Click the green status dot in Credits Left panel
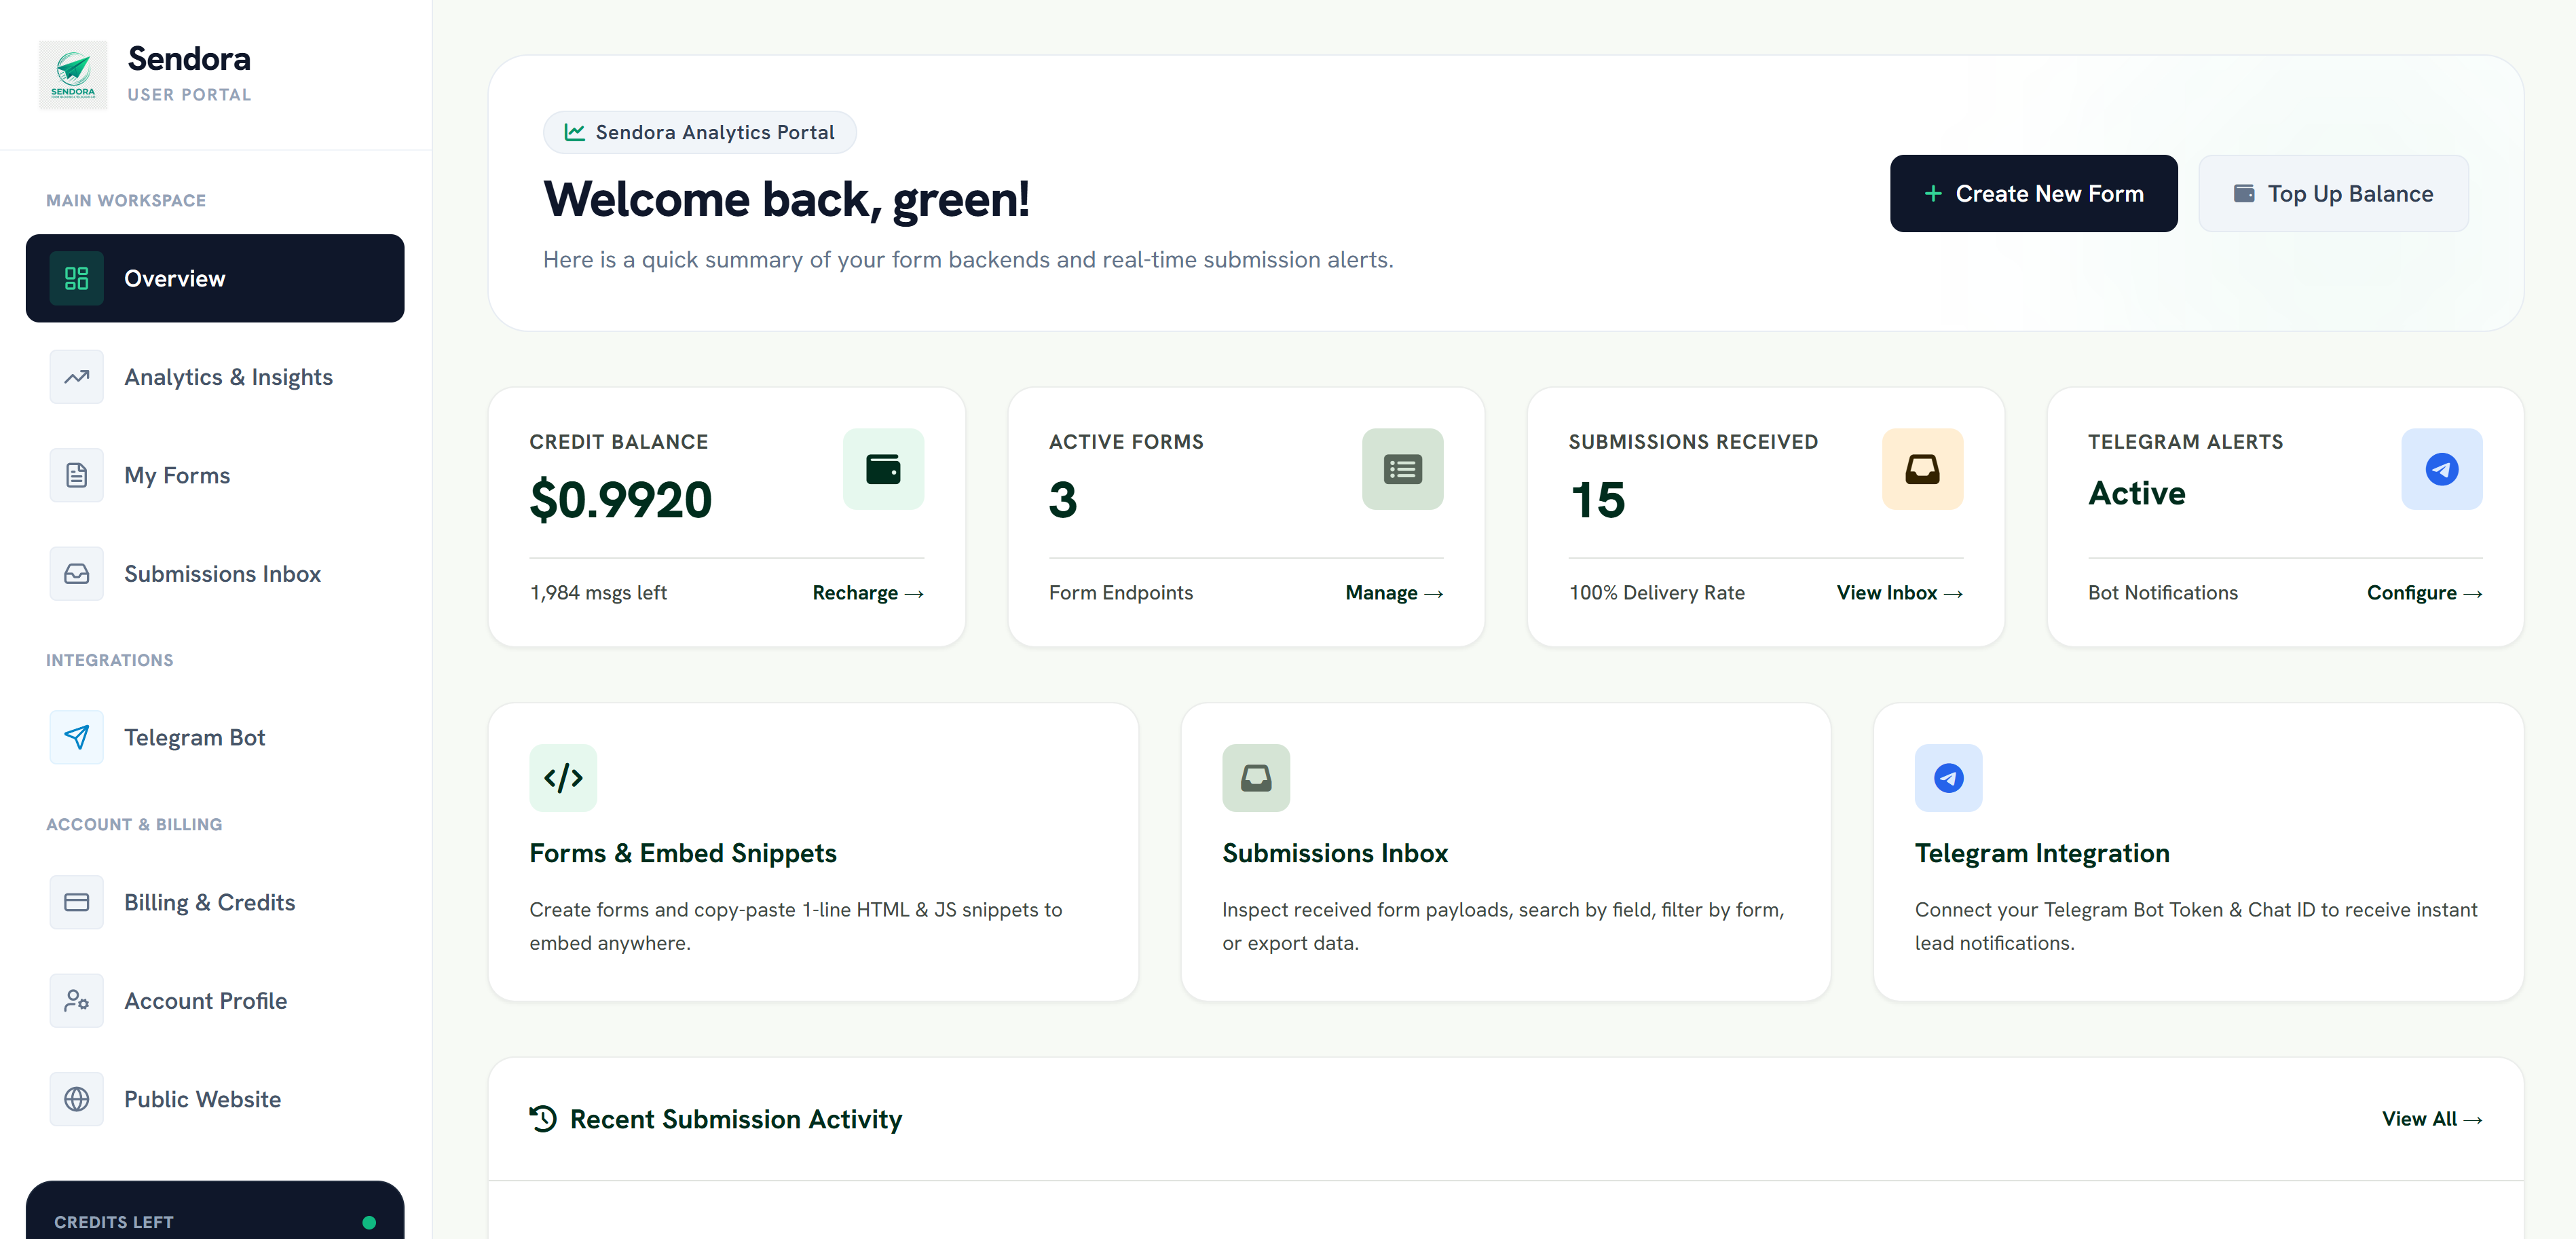 tap(369, 1222)
